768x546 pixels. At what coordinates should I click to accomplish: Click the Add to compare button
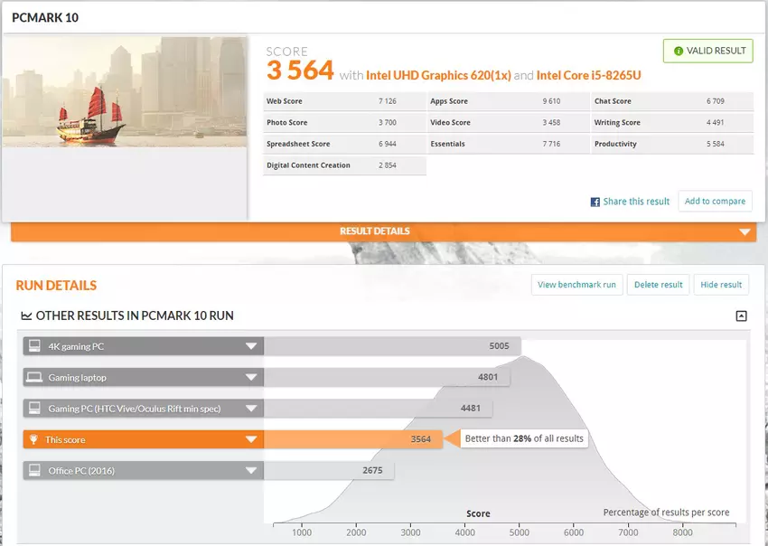(715, 202)
